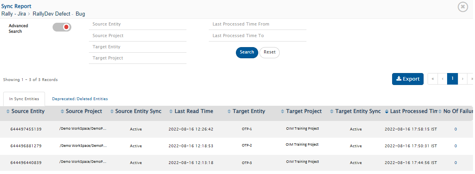Switch to Deprecated/Deleted Entities tab
Image resolution: width=475 pixels, height=174 pixels.
80,99
